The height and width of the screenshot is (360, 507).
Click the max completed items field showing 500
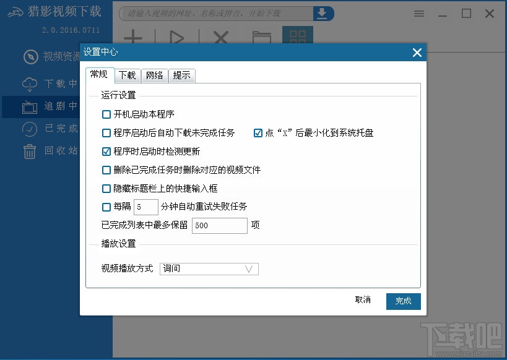(x=220, y=226)
